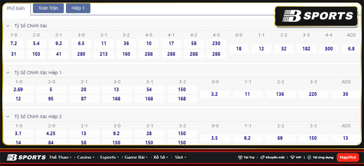364x166 pixels.
Task: Pick Hiệp 2 3-1 odds 28
Action: [149, 134]
